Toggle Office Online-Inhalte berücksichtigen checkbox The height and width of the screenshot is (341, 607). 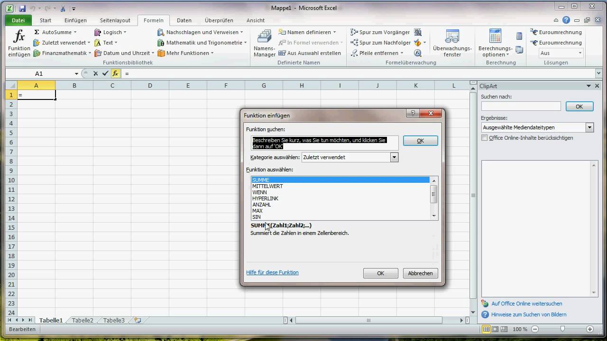pyautogui.click(x=484, y=138)
